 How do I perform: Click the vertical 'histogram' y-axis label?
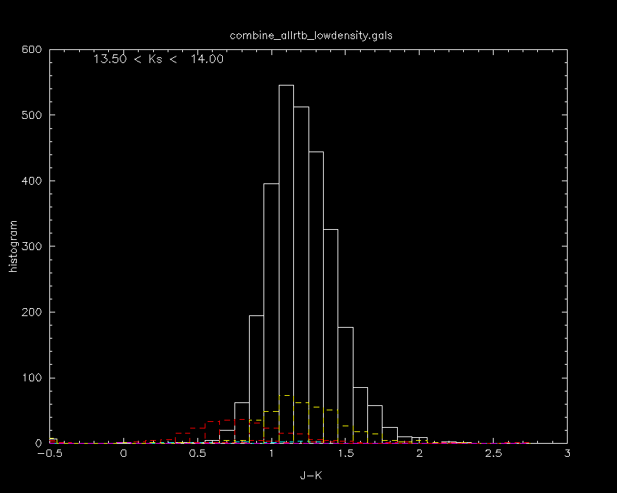(13, 246)
